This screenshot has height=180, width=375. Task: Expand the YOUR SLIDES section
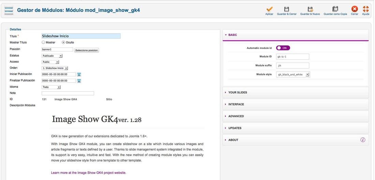click(x=296, y=92)
